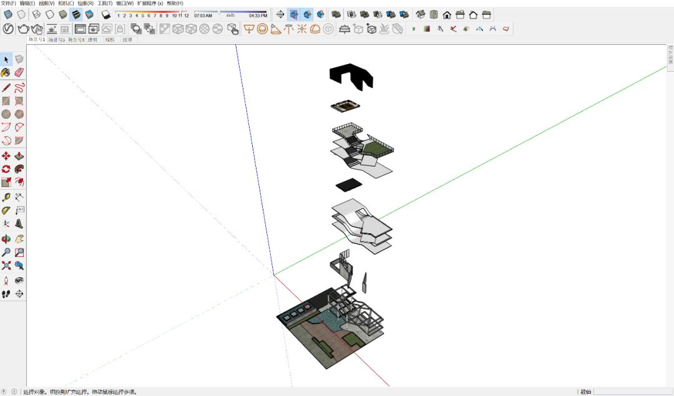
Task: Click the Zoom Extents tool
Action: [6, 266]
